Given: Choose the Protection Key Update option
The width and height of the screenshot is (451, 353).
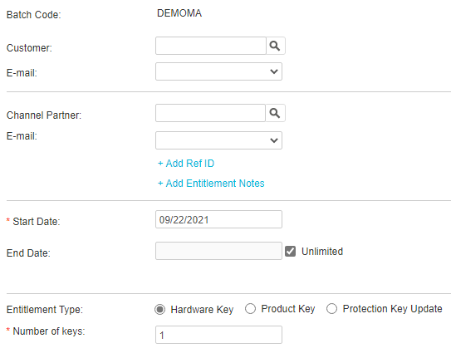Looking at the screenshot, I should tap(331, 309).
